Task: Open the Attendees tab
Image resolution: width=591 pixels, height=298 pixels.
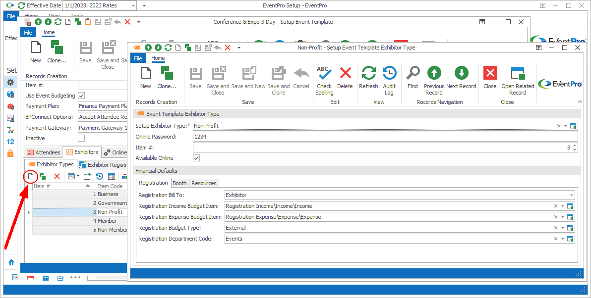Action: (43, 152)
